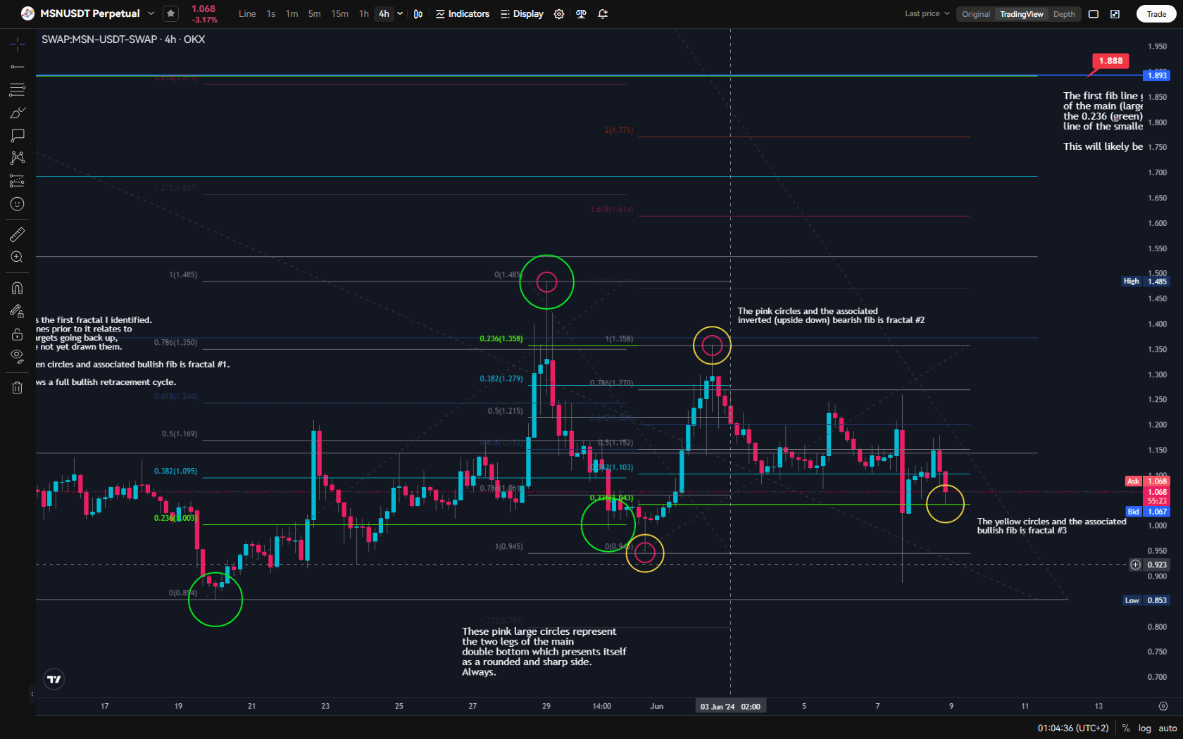Viewport: 1183px width, 739px height.
Task: Select the fractal #2 pink circles annotation
Action: point(831,315)
